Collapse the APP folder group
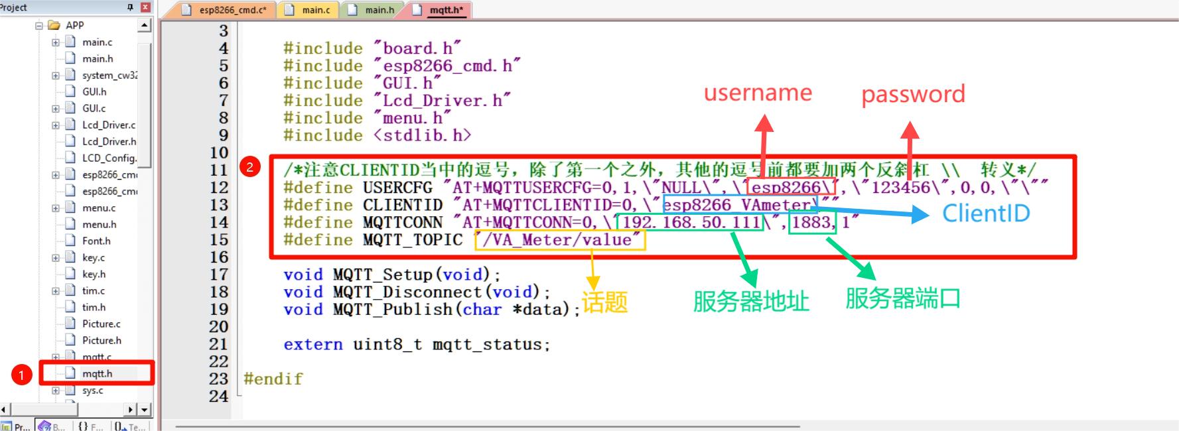The height and width of the screenshot is (431, 1179). click(39, 25)
